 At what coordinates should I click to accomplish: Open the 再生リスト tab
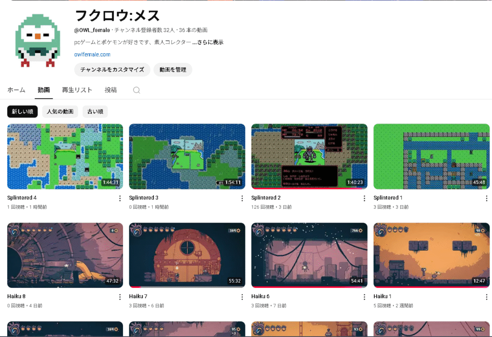click(x=77, y=90)
